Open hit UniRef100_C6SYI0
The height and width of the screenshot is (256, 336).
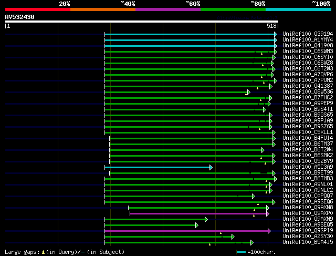(308, 57)
